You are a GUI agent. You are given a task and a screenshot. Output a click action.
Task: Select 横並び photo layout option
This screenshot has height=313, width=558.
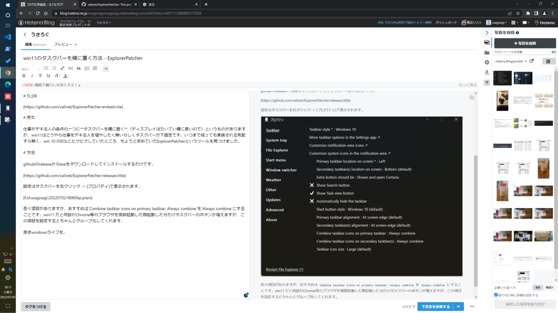550,288
